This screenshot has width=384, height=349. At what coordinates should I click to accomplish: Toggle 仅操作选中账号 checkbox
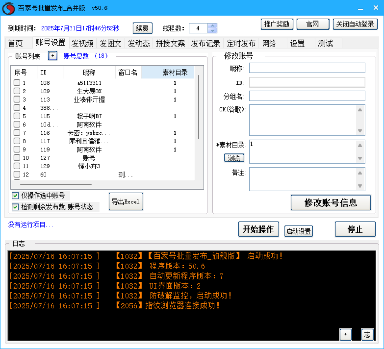(15, 196)
